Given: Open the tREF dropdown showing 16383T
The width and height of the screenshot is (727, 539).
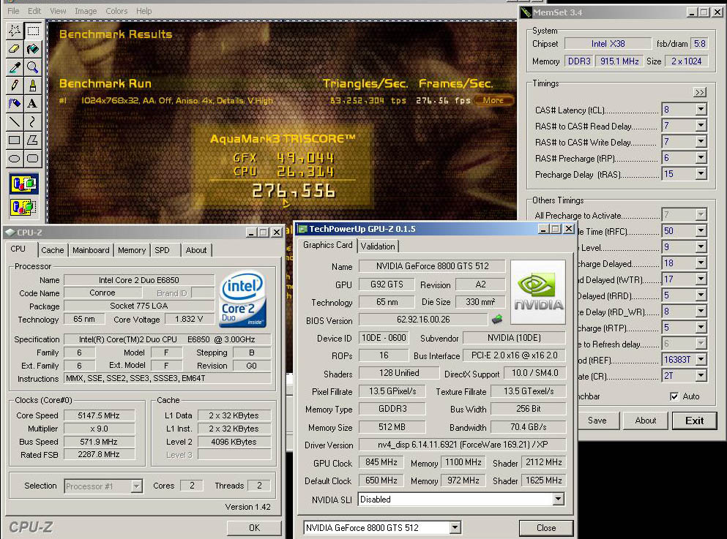Looking at the screenshot, I should pyautogui.click(x=701, y=359).
